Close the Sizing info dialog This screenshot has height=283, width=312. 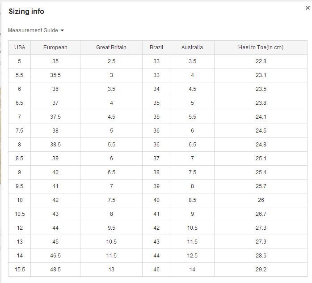click(308, 8)
